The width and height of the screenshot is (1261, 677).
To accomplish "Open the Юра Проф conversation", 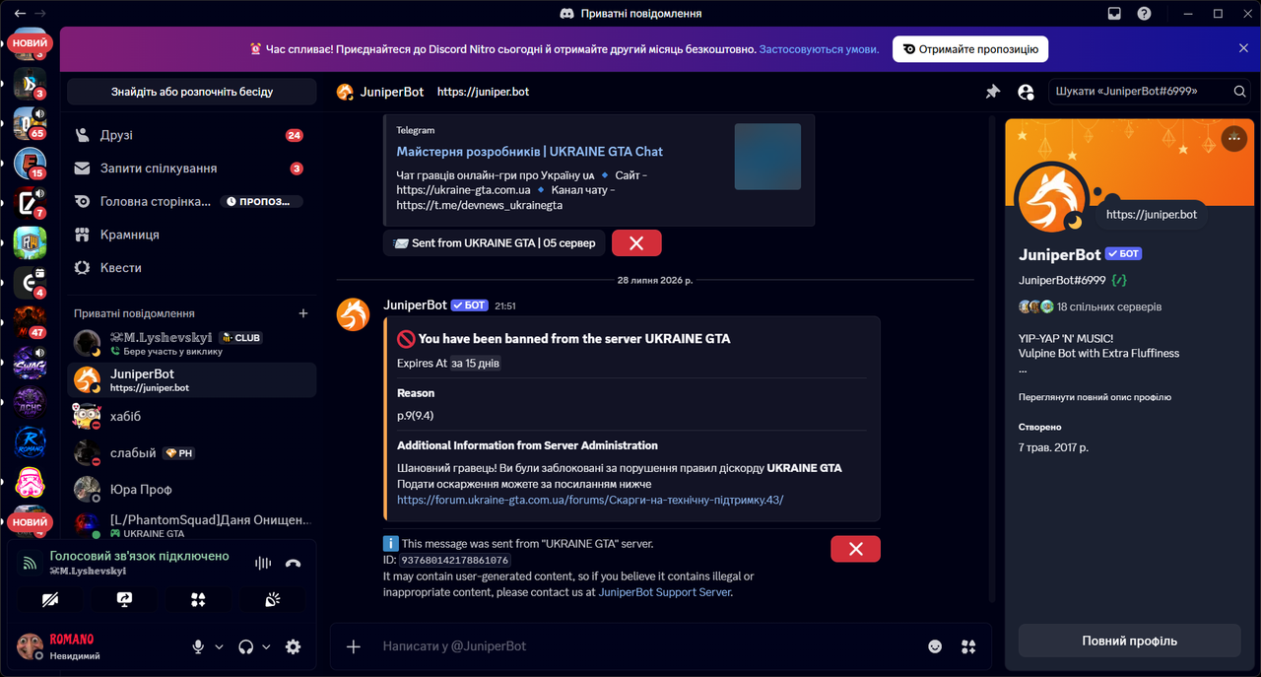I will point(191,490).
